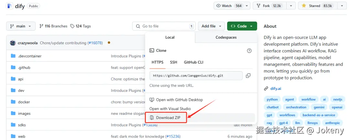Switch to the Codespaces tab

click(x=226, y=38)
